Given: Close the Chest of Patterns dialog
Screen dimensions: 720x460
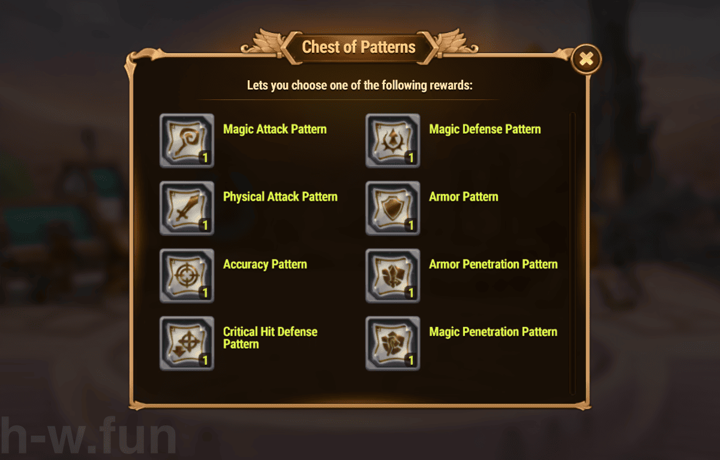Looking at the screenshot, I should tap(585, 58).
